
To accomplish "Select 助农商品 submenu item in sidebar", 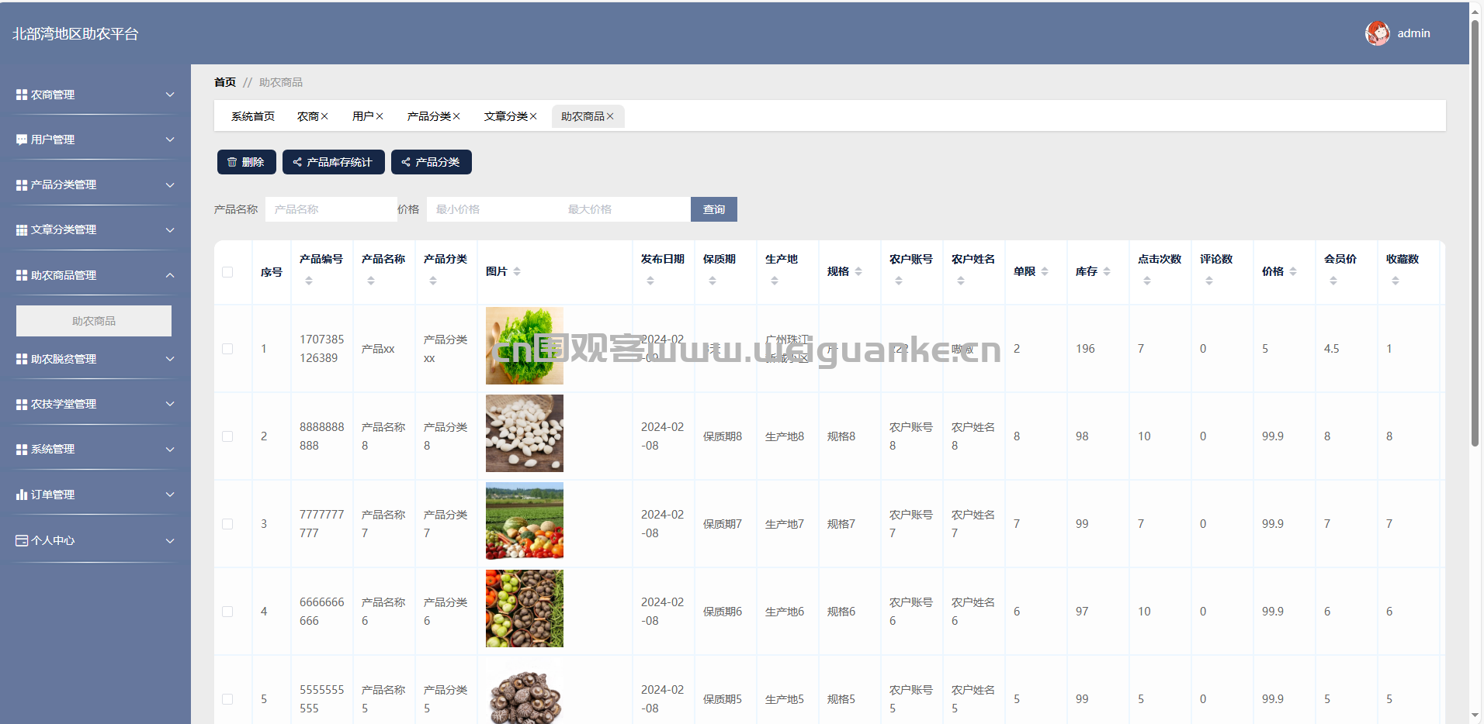I will (x=94, y=321).
